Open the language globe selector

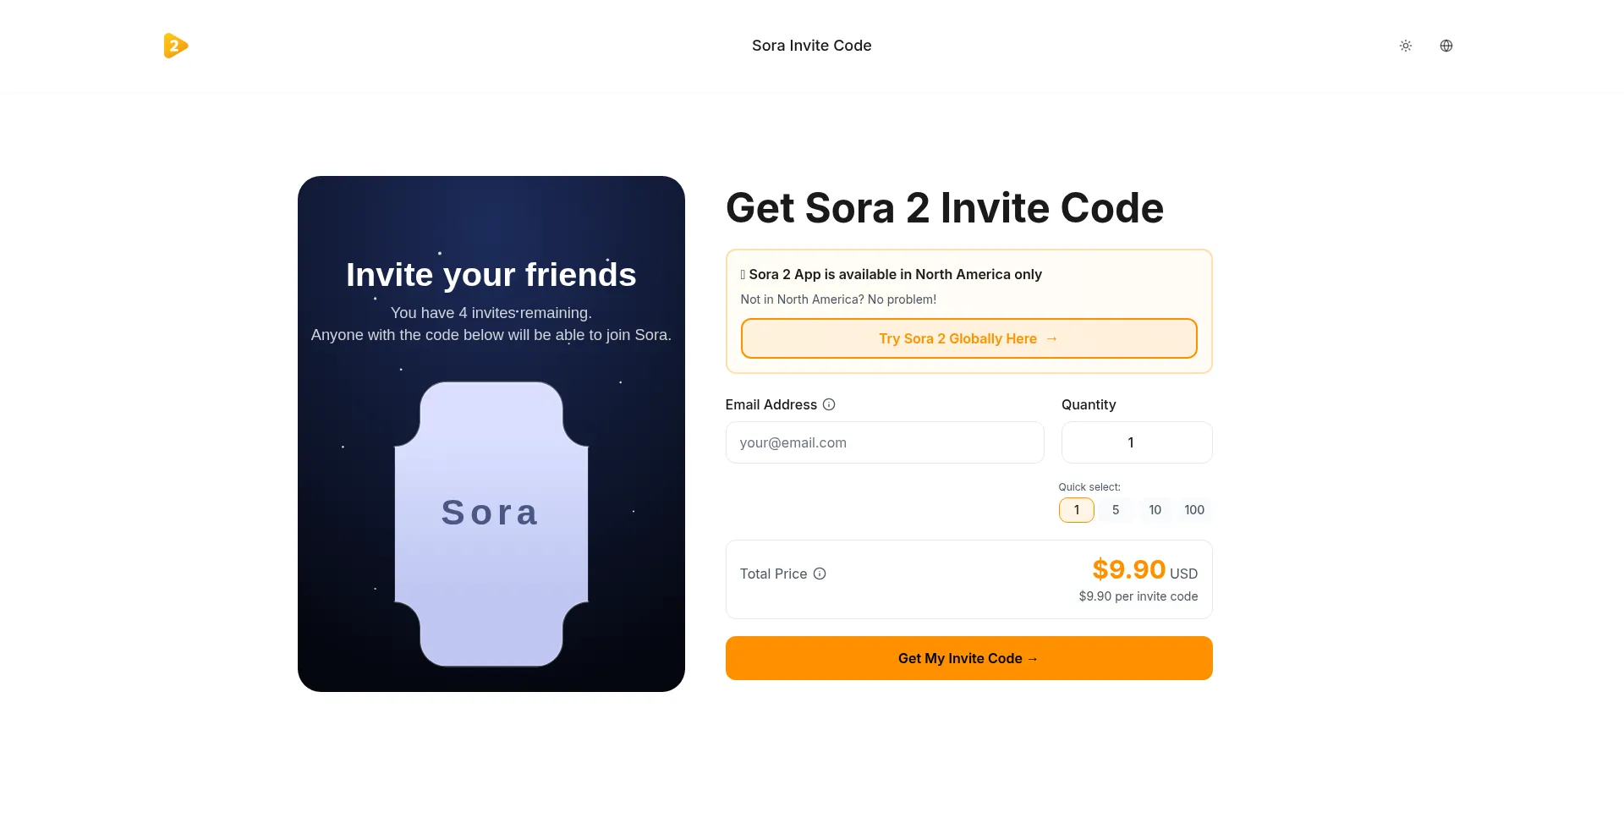pyautogui.click(x=1446, y=46)
